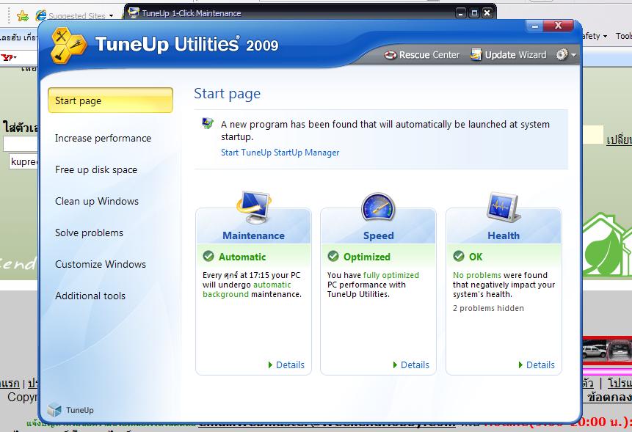Screen dimensions: 632x432
Task: Select Increase performance in sidebar
Action: (x=103, y=138)
